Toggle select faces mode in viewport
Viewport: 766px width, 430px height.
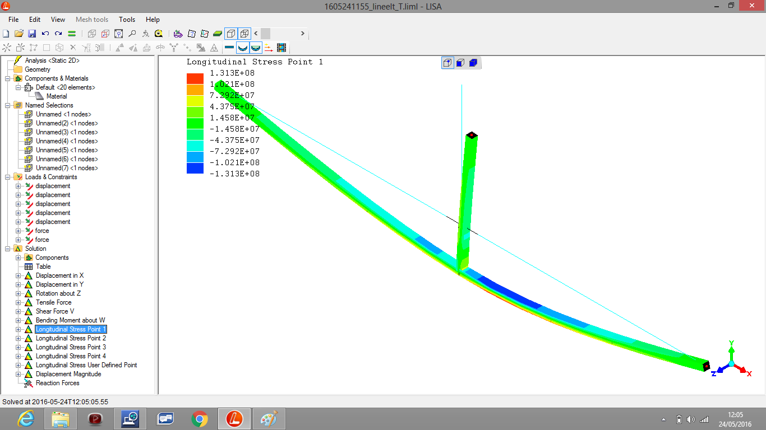(460, 63)
